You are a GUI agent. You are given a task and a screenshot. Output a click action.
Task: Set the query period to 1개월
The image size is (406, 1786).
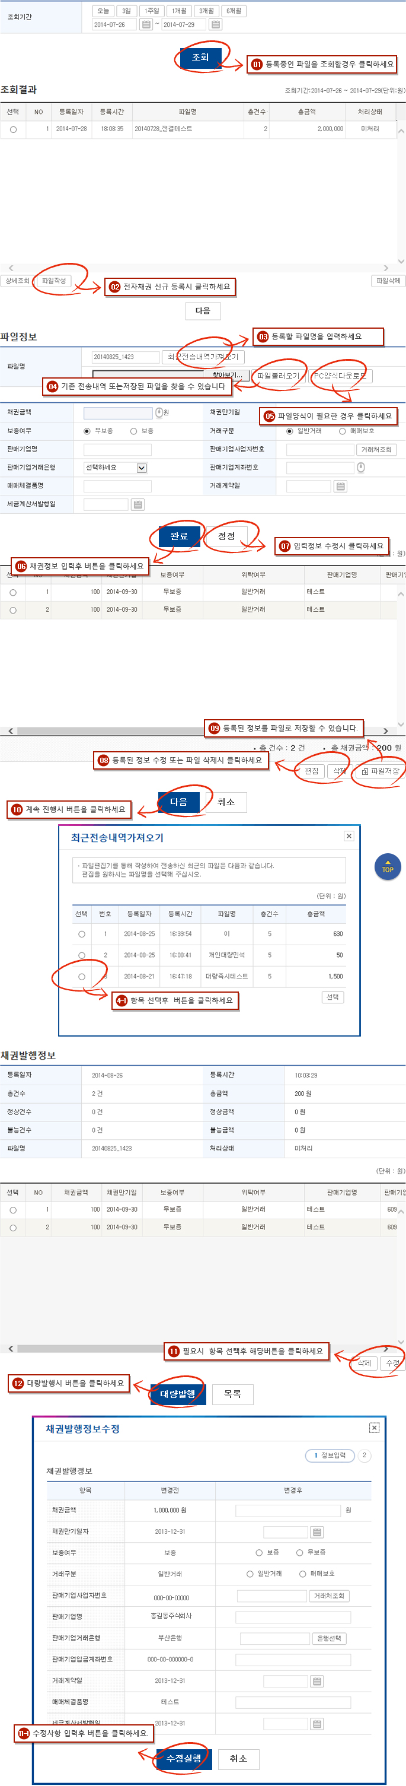[x=180, y=11]
